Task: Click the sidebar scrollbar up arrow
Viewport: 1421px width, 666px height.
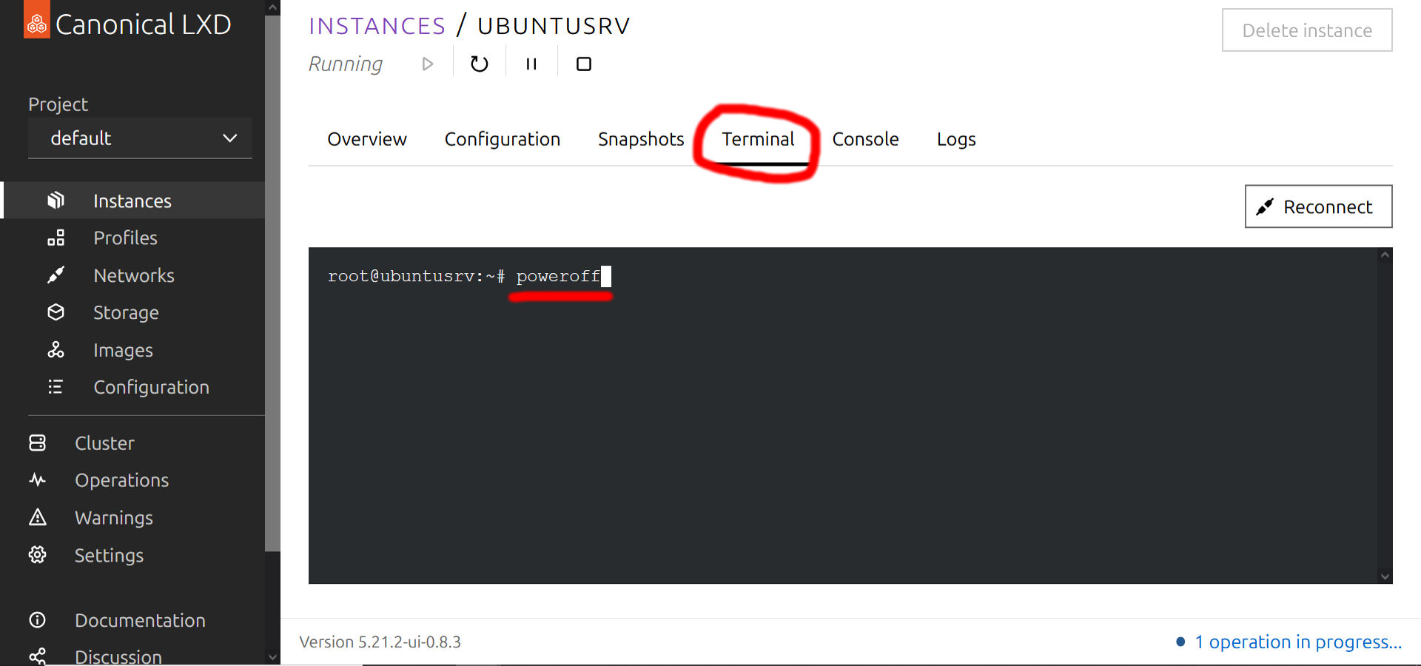Action: pyautogui.click(x=272, y=8)
